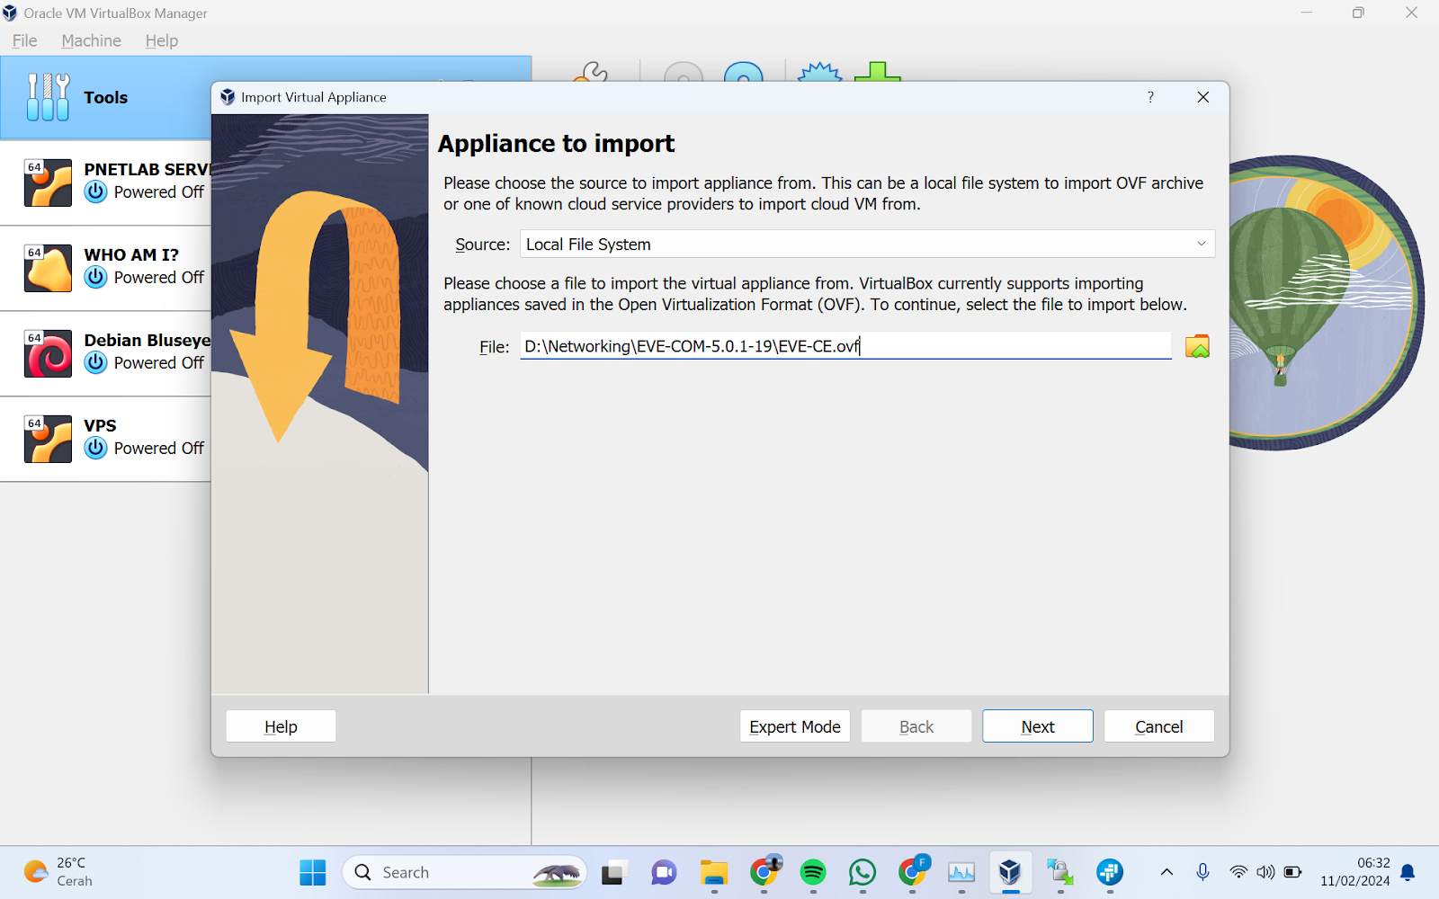Click the WHO AM I? VM icon
The image size is (1439, 899).
pyautogui.click(x=49, y=268)
